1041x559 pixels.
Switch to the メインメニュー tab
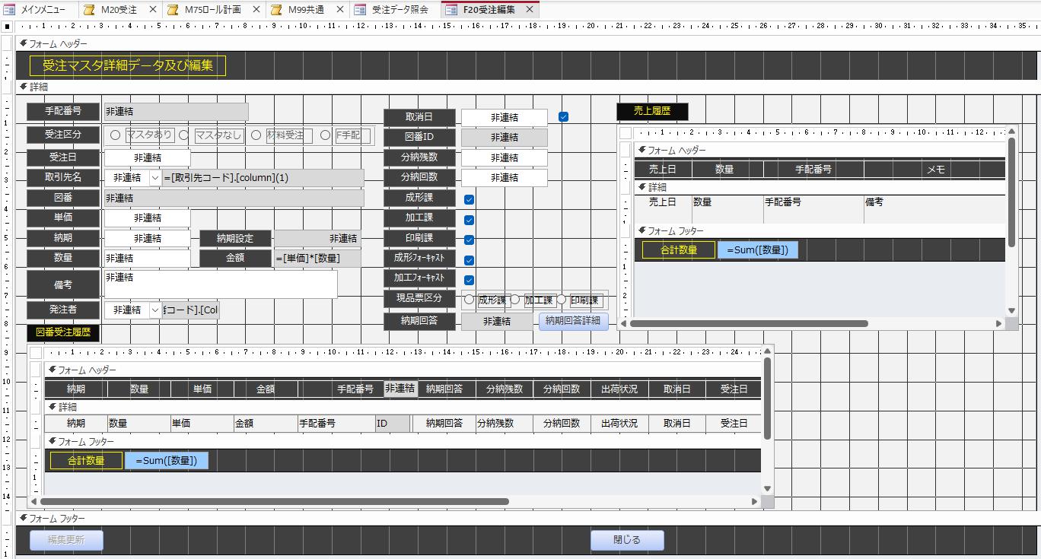[x=38, y=10]
